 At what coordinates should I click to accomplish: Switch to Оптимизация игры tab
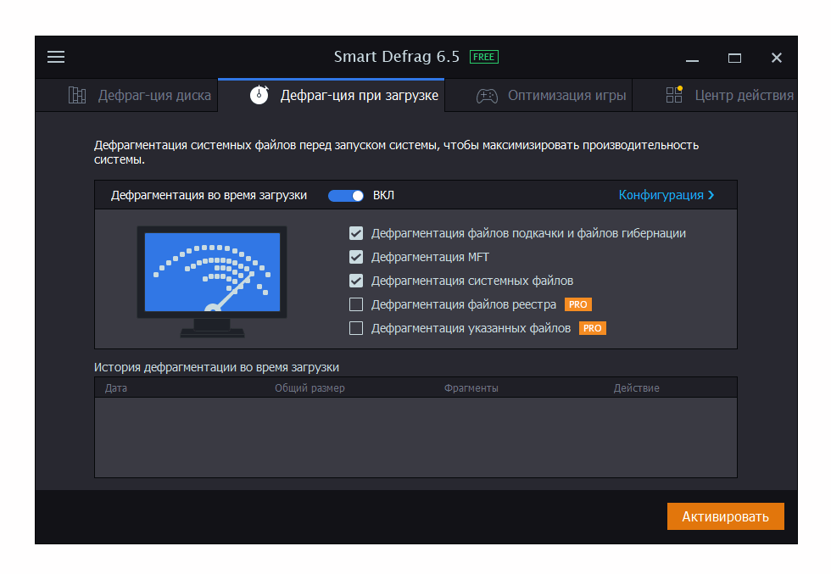[566, 95]
